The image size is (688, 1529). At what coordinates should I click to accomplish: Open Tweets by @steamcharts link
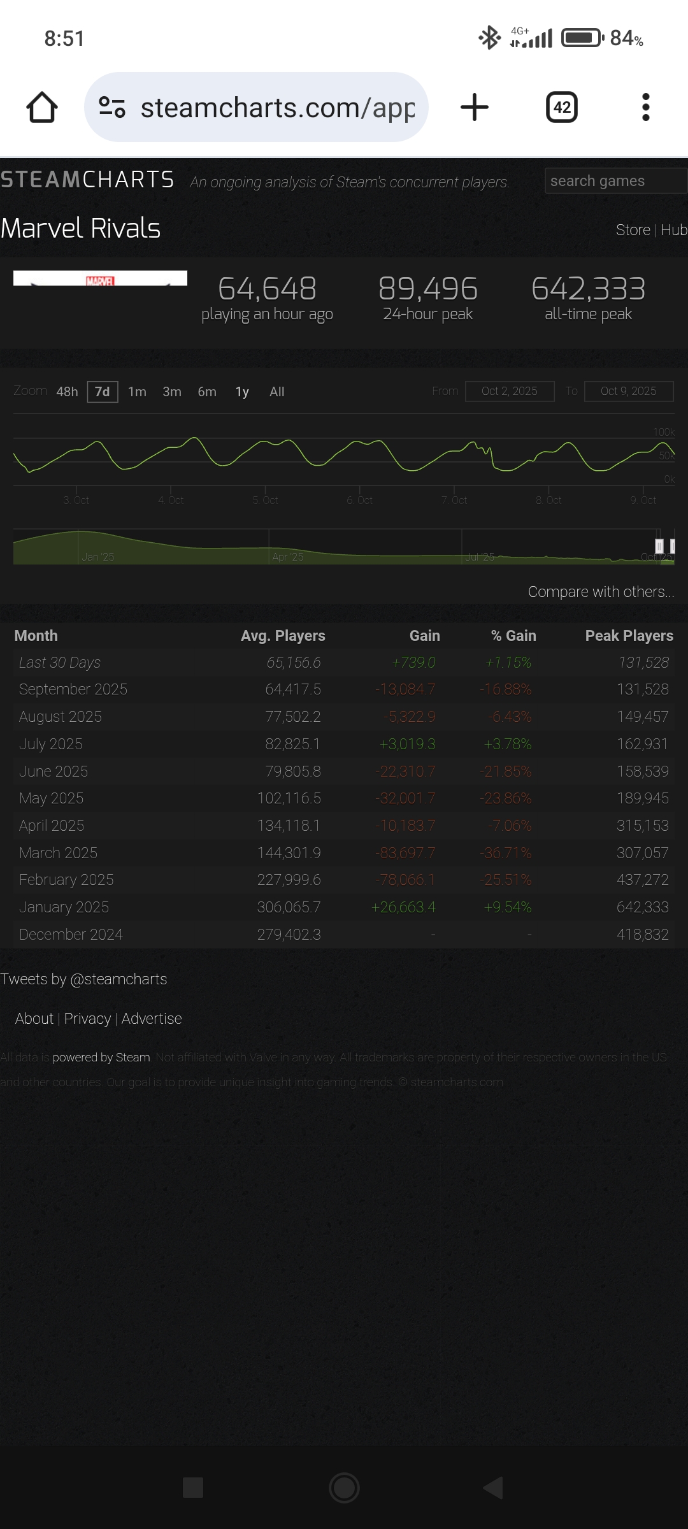(83, 979)
